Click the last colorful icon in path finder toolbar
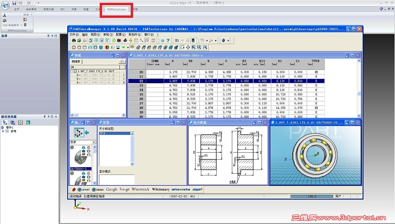 tap(28, 123)
